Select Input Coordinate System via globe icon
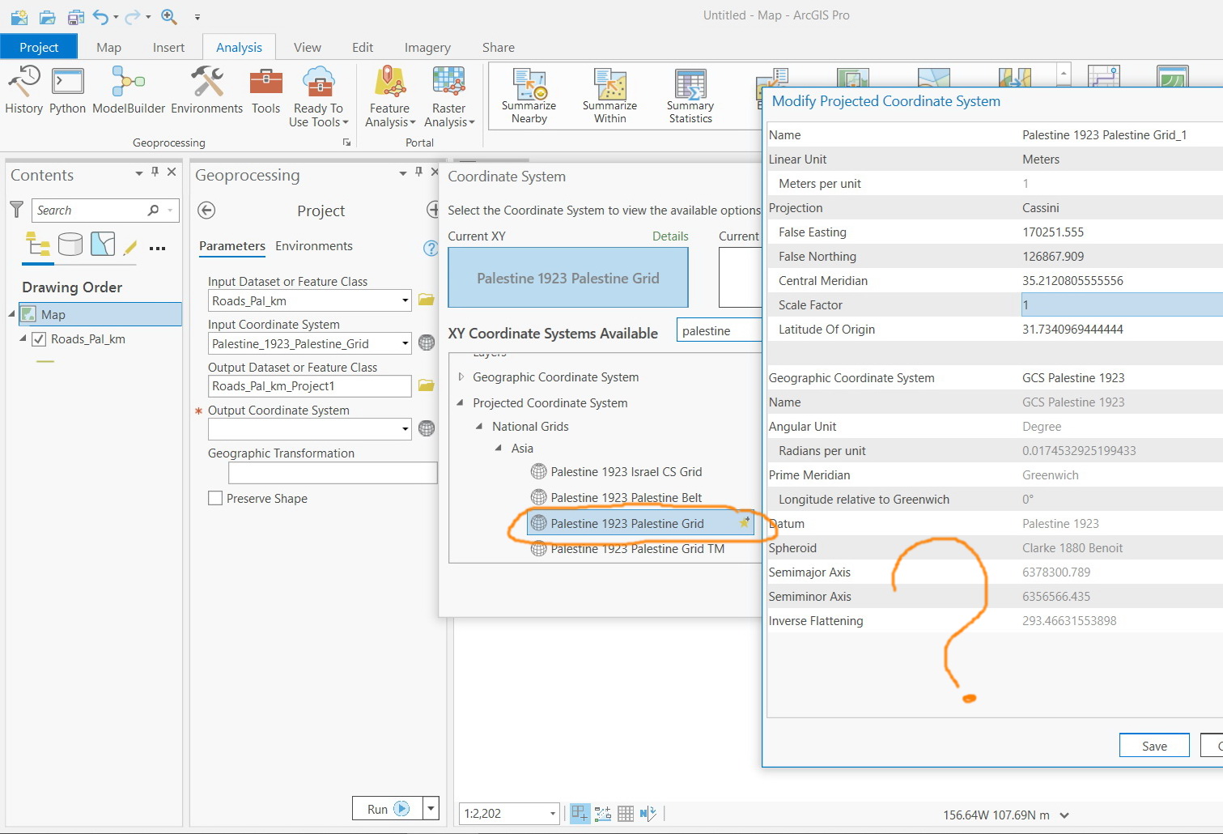Image resolution: width=1223 pixels, height=834 pixels. click(x=427, y=343)
